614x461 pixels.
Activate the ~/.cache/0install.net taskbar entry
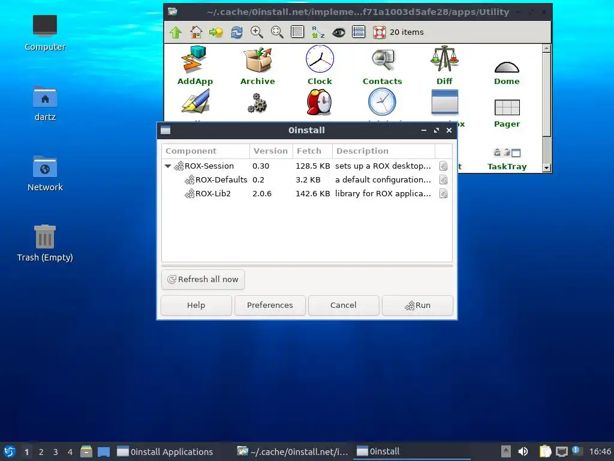tap(293, 452)
